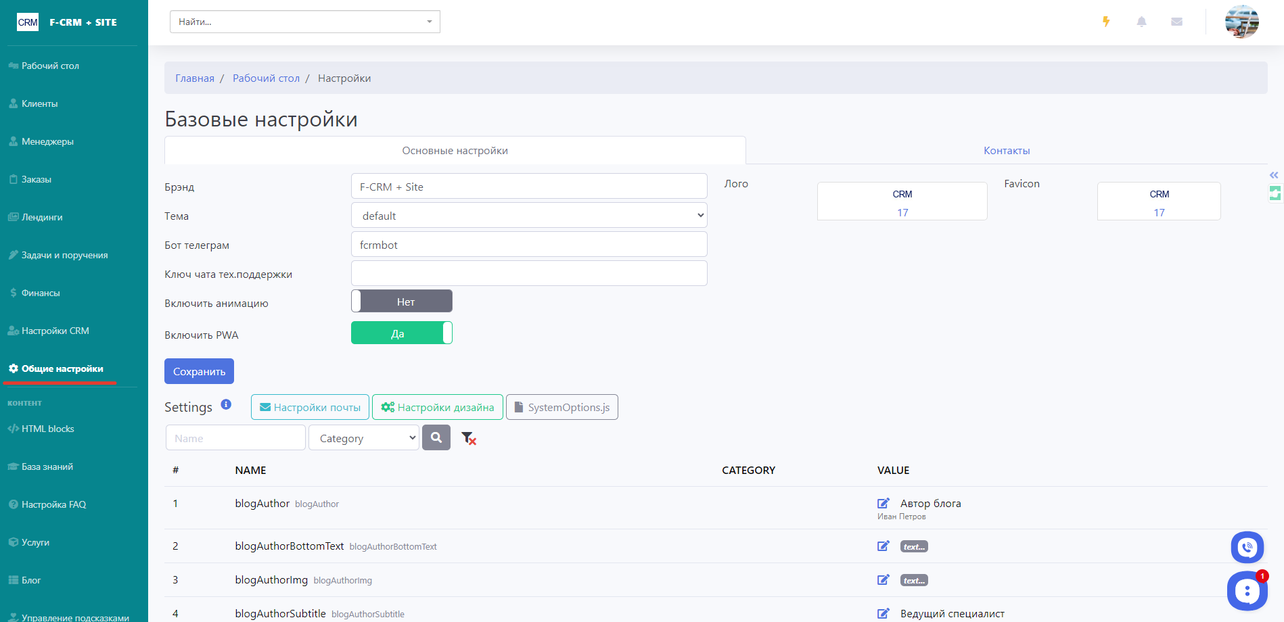Click the Бот телеграм input field
This screenshot has width=1284, height=622.
coord(529,245)
